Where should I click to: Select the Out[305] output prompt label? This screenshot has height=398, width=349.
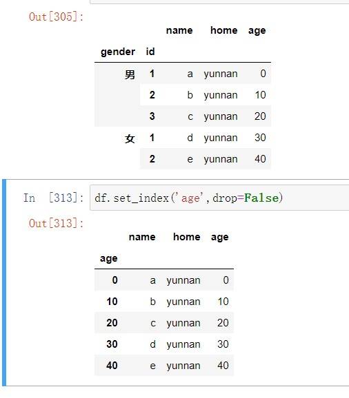pyautogui.click(x=56, y=17)
